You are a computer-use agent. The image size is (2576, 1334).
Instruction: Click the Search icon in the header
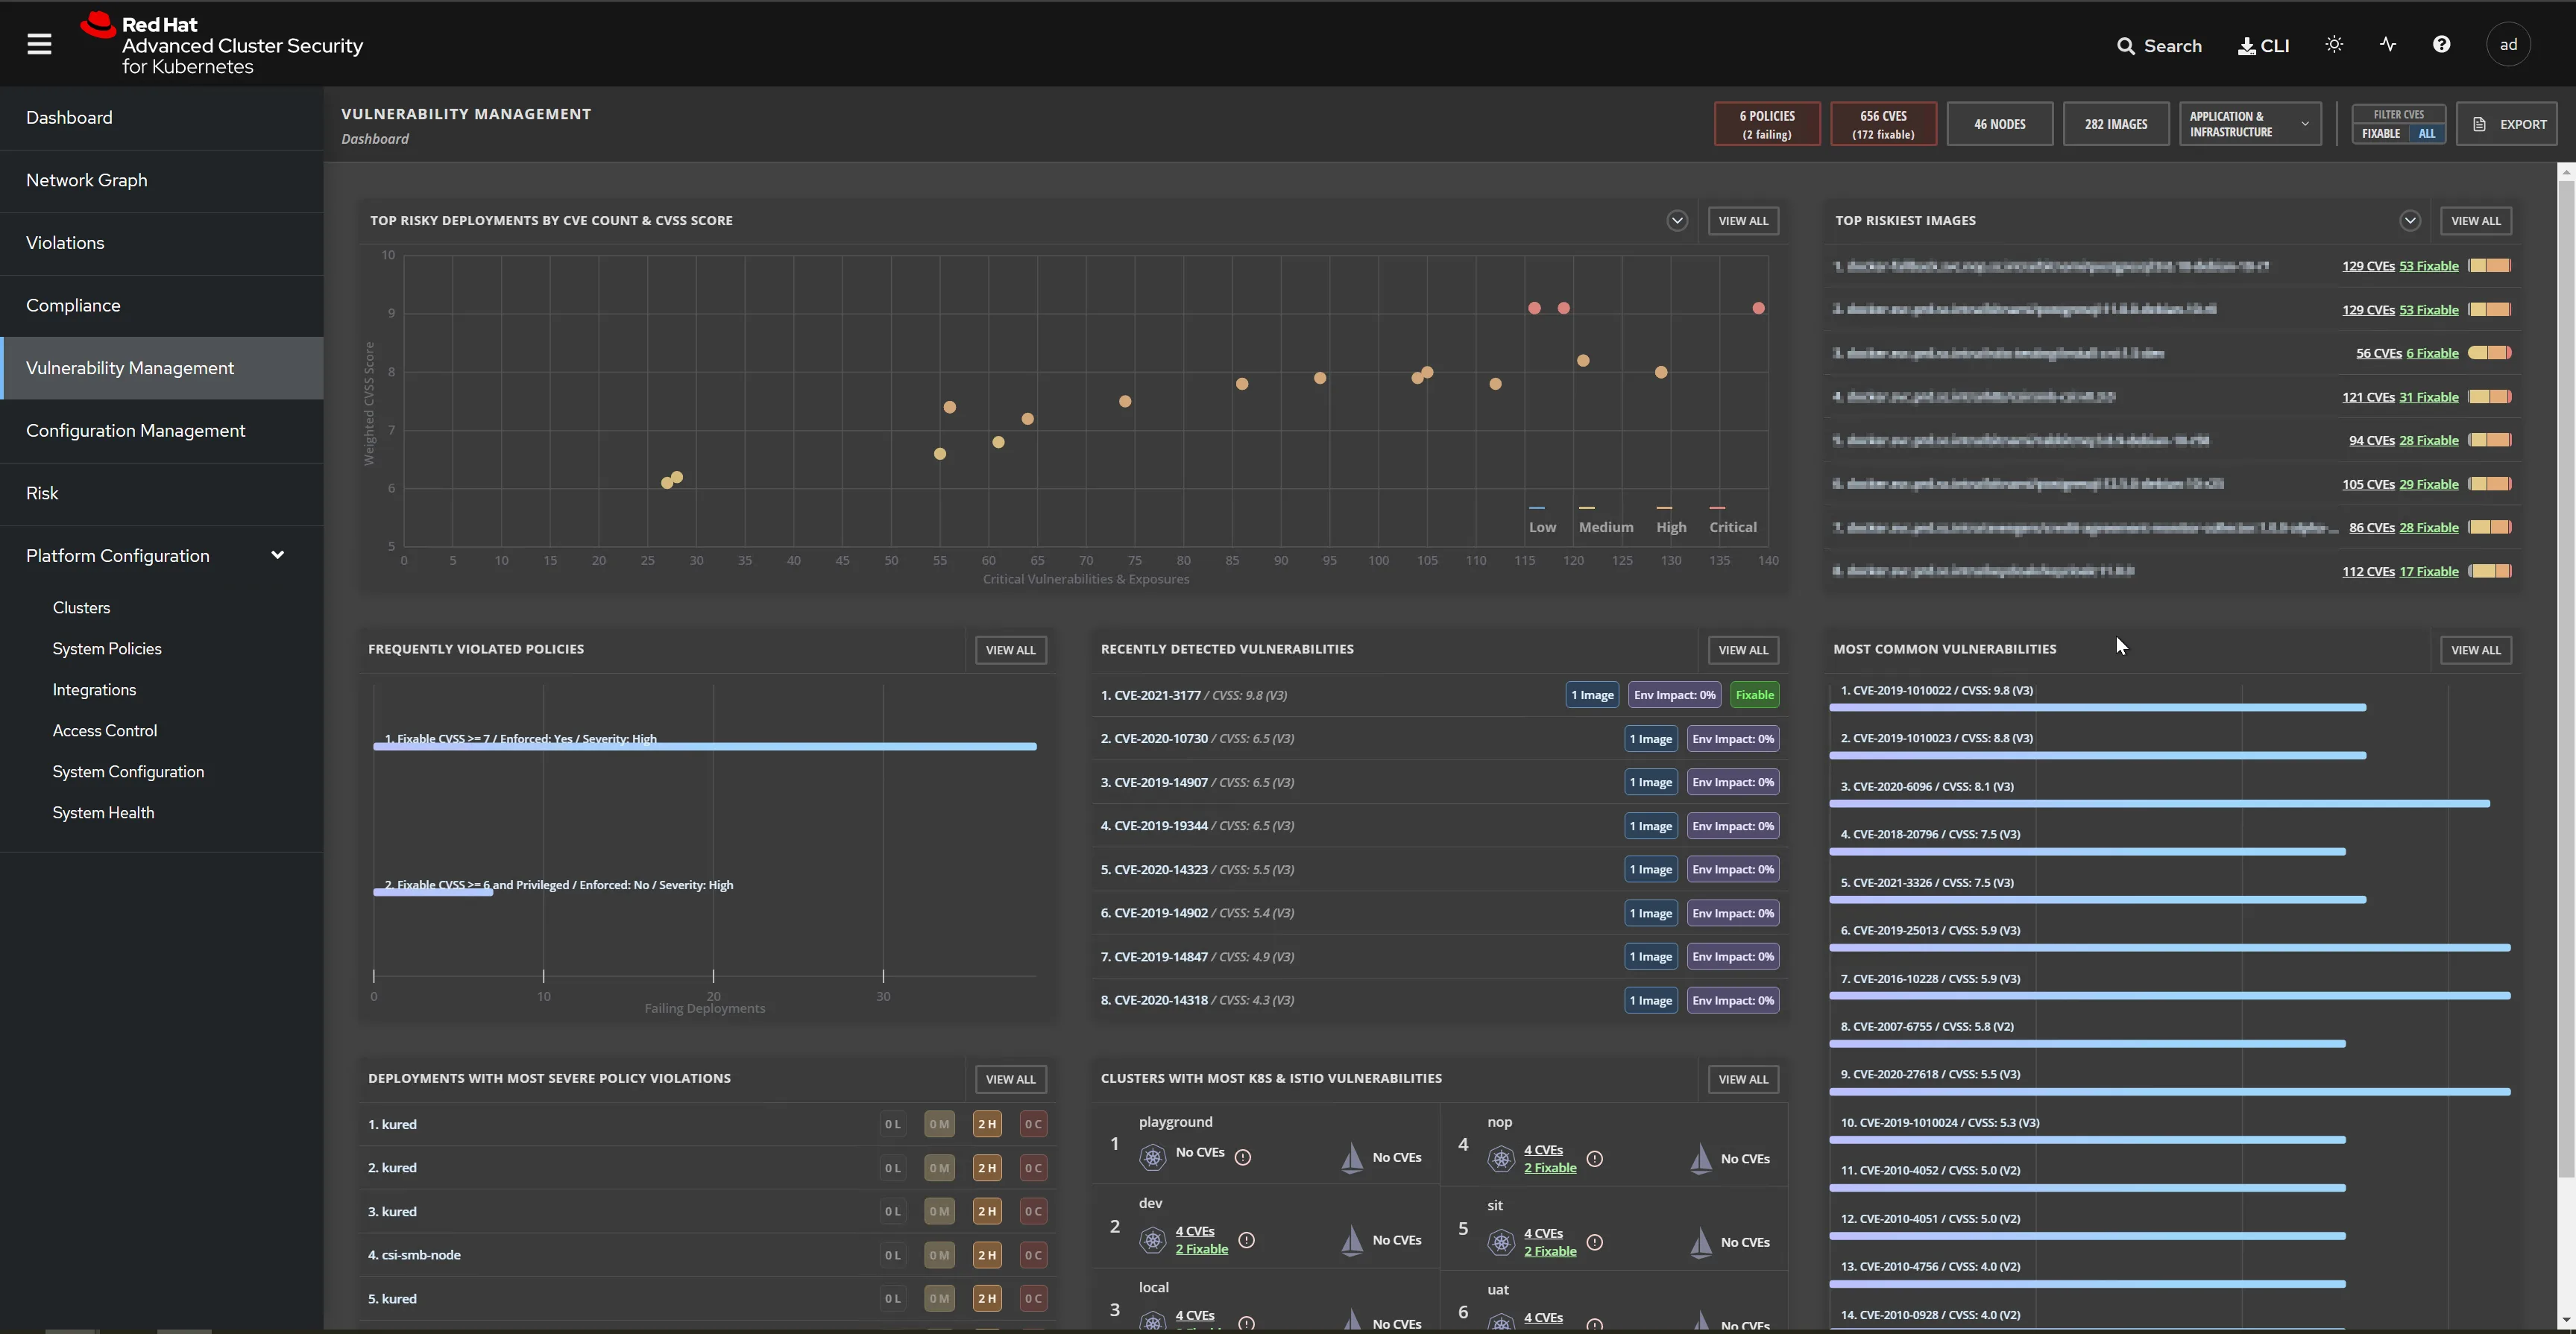tap(2129, 45)
